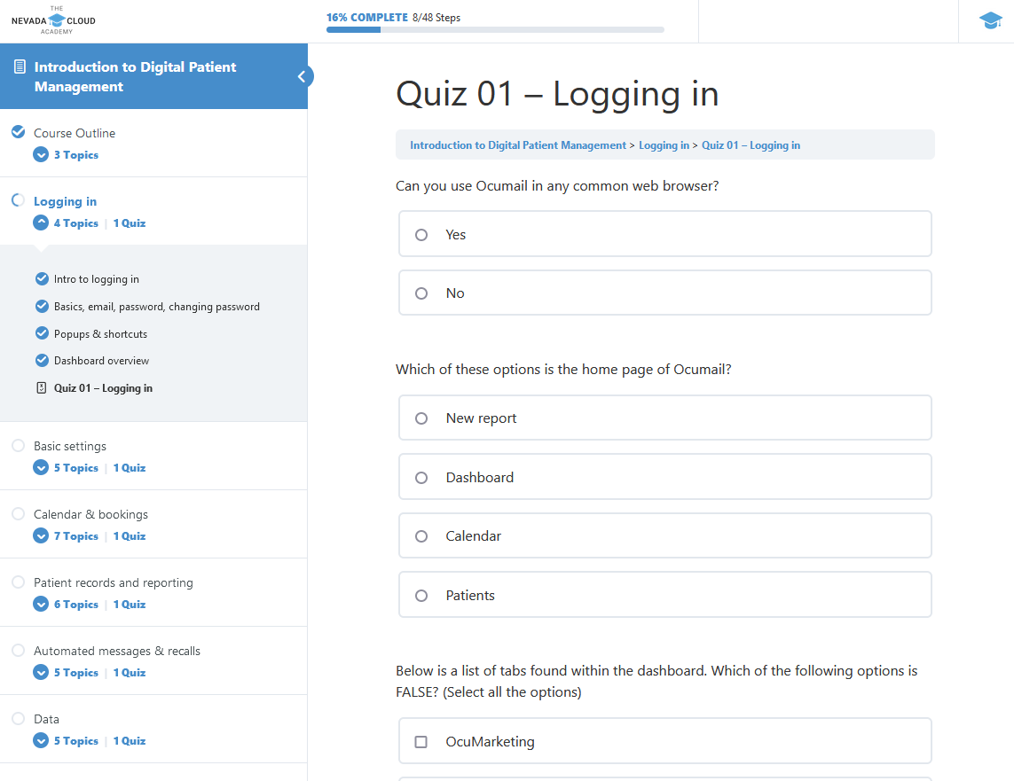Collapse the sidebar using the arrow handle

click(x=302, y=76)
